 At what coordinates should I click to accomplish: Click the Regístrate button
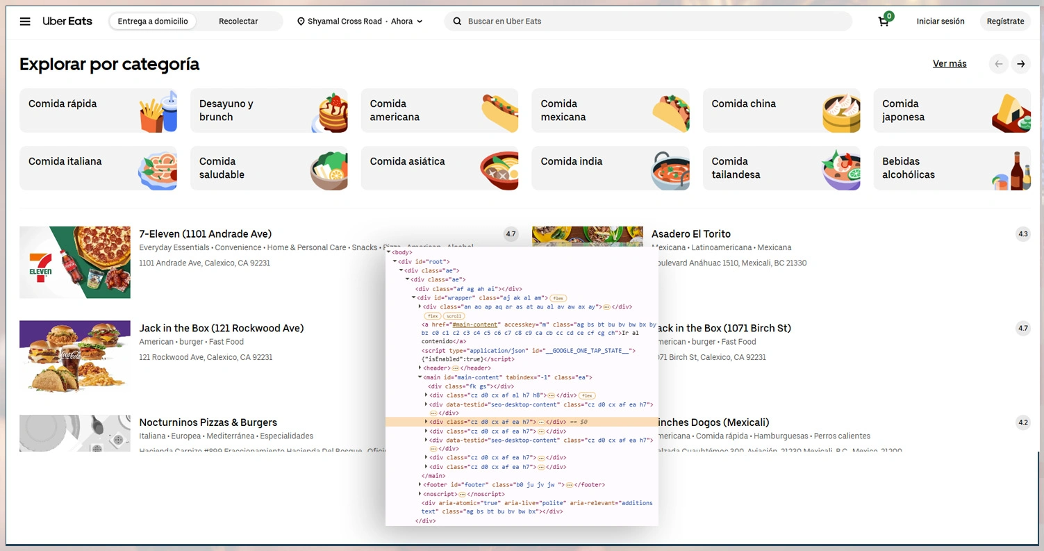tap(1005, 22)
